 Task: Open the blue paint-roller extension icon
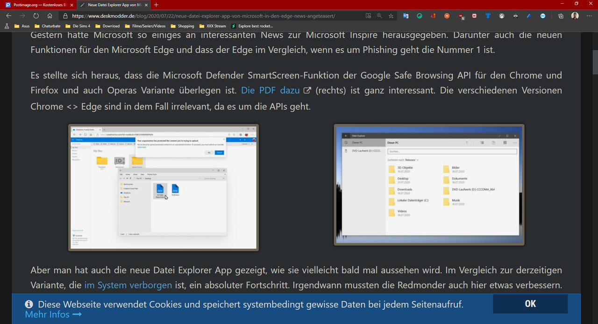(488, 15)
